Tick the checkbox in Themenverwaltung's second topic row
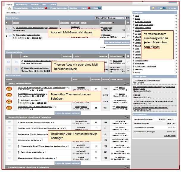Image resolution: width=181 pixels, height=172 pixels. click(128, 69)
